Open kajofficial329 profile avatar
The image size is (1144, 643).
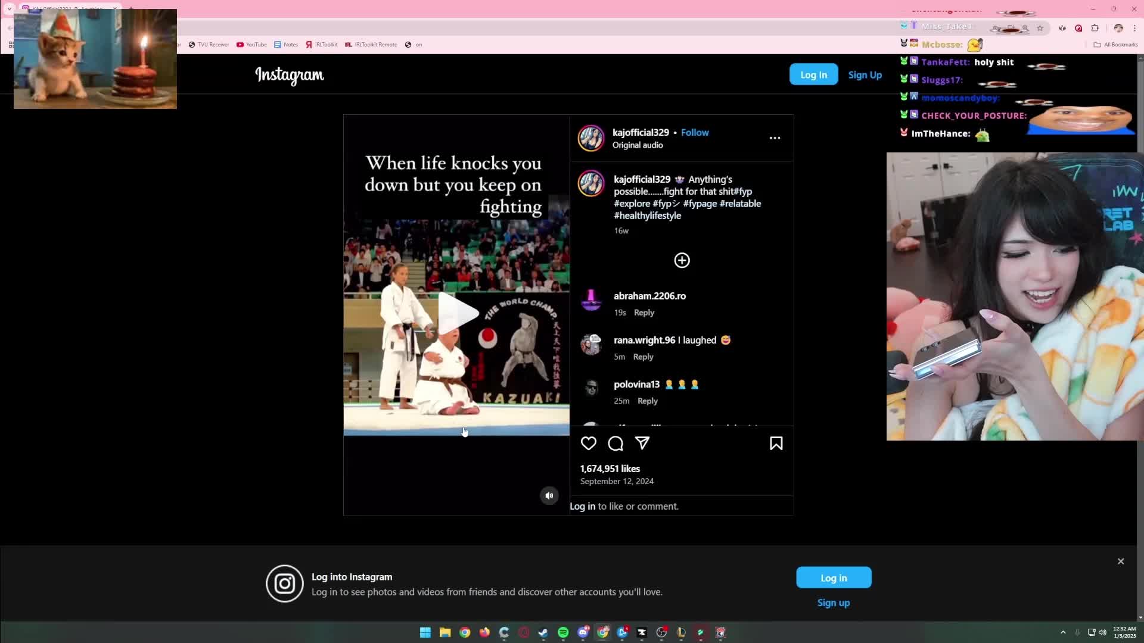(x=591, y=138)
